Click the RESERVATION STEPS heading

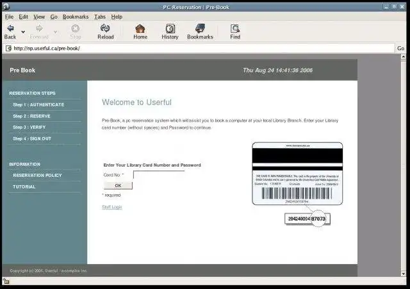click(32, 94)
